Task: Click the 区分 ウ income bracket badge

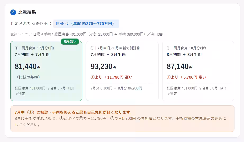Action: (x=86, y=24)
